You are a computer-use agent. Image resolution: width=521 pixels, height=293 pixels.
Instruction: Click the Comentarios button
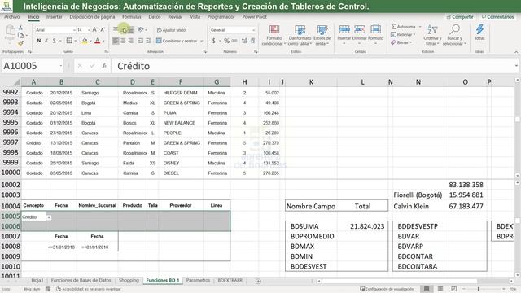tap(497, 16)
